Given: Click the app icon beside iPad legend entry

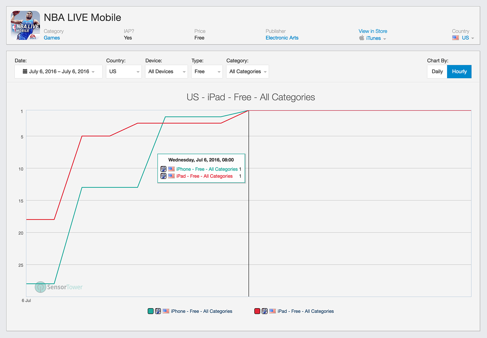Looking at the screenshot, I should click(x=265, y=311).
